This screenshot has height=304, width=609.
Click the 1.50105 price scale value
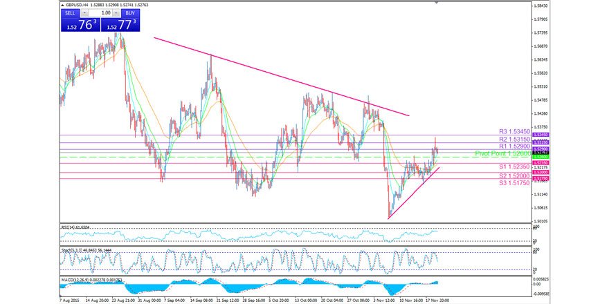pyautogui.click(x=540, y=221)
